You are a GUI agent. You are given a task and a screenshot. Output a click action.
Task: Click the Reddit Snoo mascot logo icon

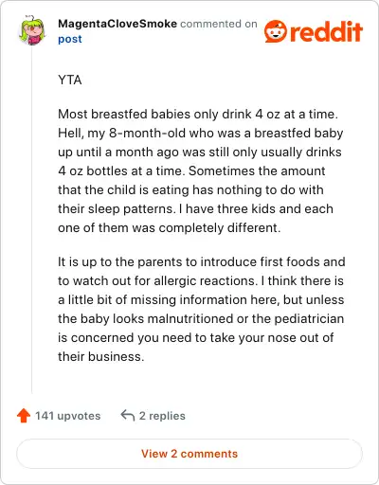[x=276, y=31]
